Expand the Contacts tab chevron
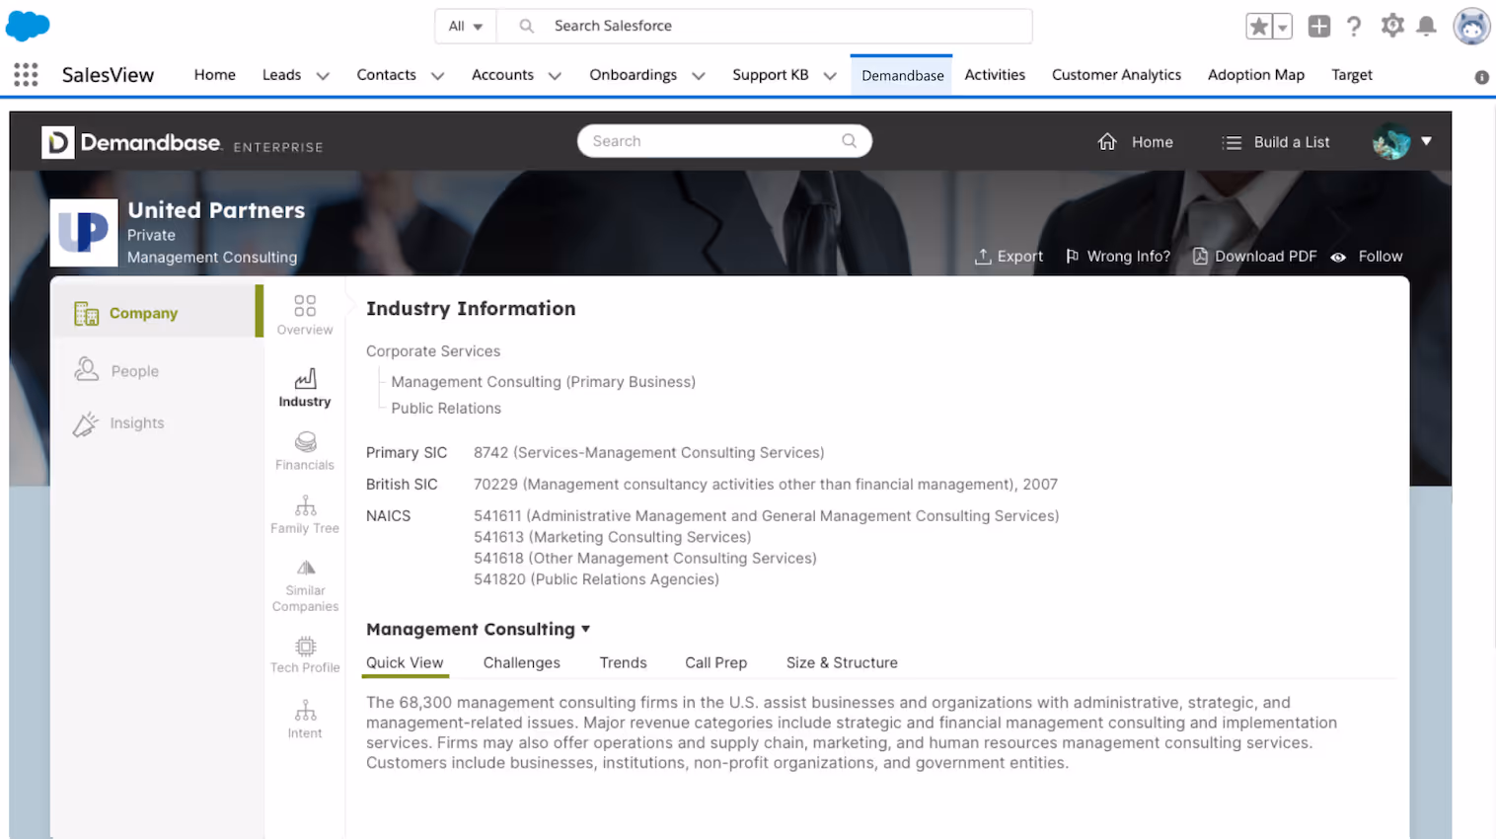This screenshot has width=1496, height=839. tap(438, 76)
